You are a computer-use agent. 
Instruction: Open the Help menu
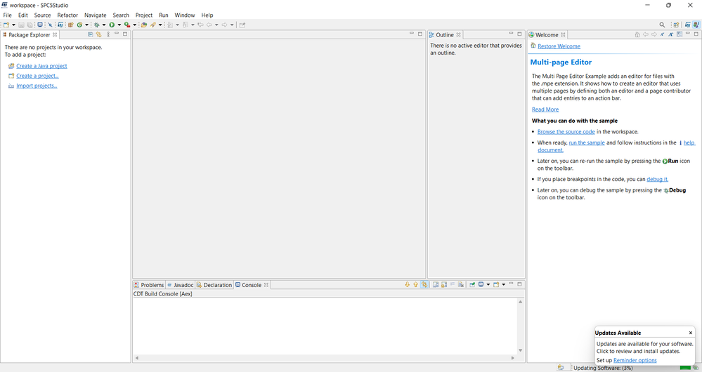(207, 15)
